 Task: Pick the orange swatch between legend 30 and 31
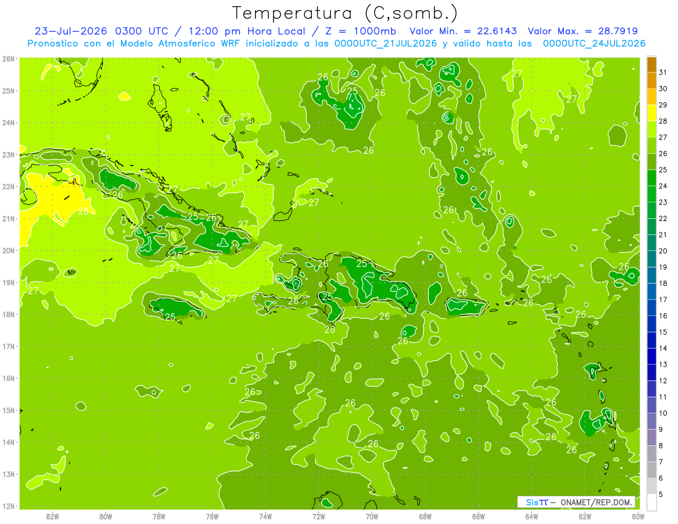point(651,81)
